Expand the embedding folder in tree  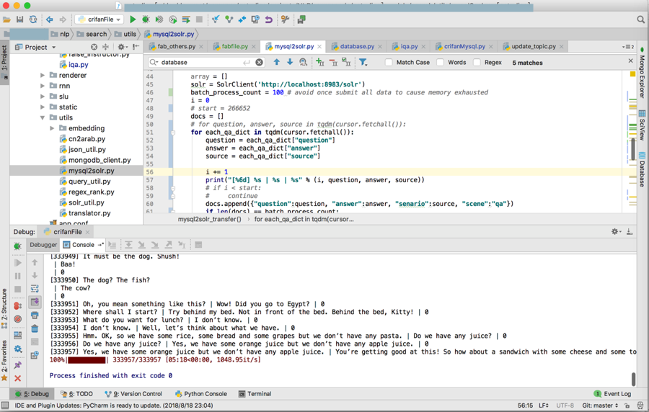coord(52,128)
